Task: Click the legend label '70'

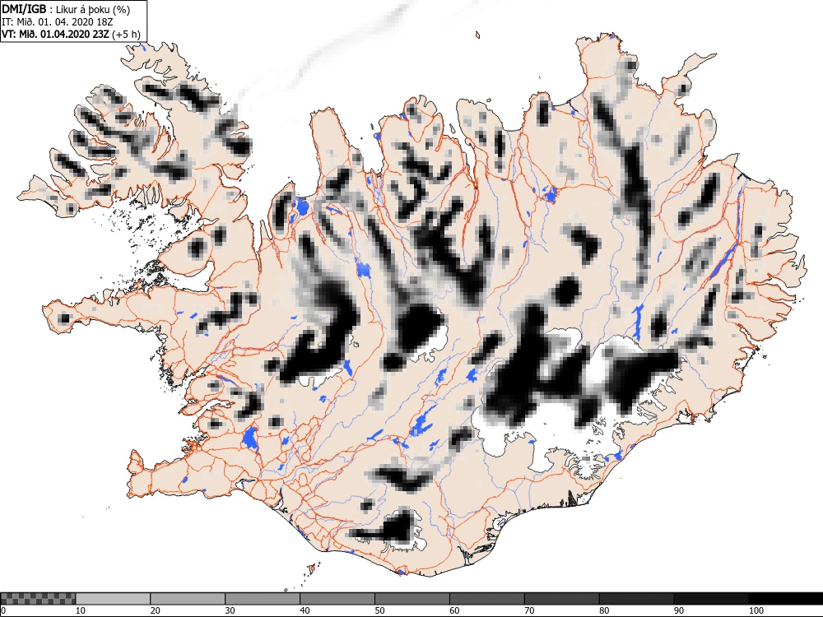Action: [529, 610]
